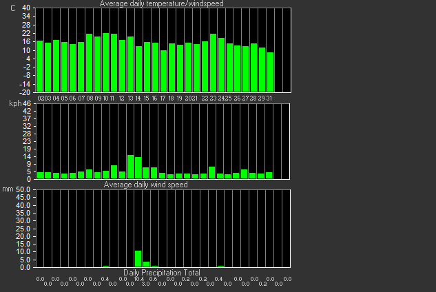Select the "0.6" precipitation value label

[153, 279]
